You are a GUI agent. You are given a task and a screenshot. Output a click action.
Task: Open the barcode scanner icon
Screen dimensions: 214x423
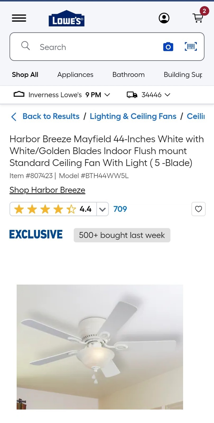point(190,47)
